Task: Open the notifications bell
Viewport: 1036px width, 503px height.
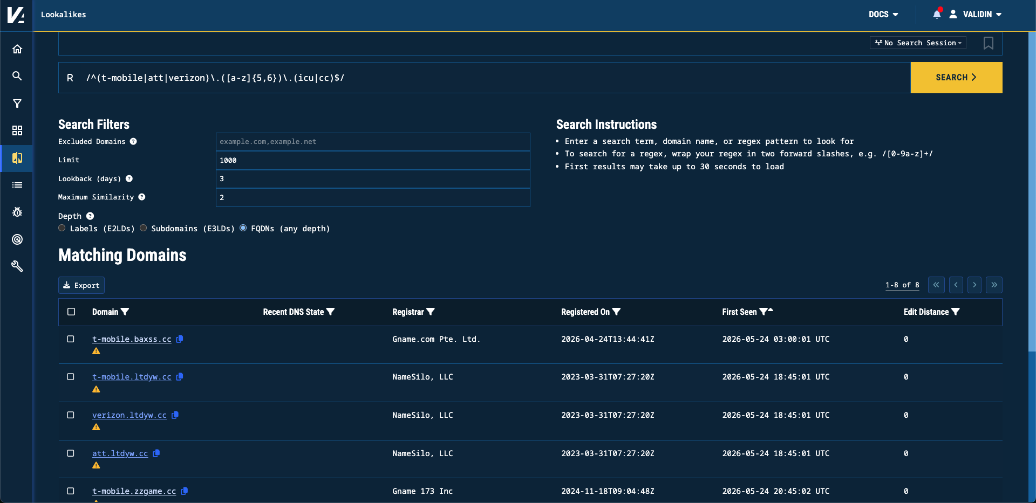Action: pos(937,14)
